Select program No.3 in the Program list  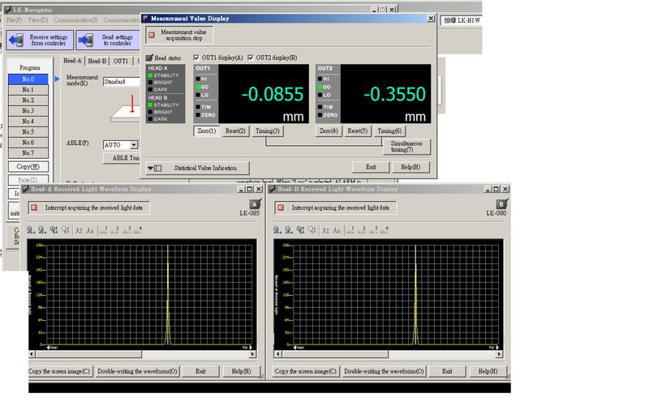click(x=28, y=111)
